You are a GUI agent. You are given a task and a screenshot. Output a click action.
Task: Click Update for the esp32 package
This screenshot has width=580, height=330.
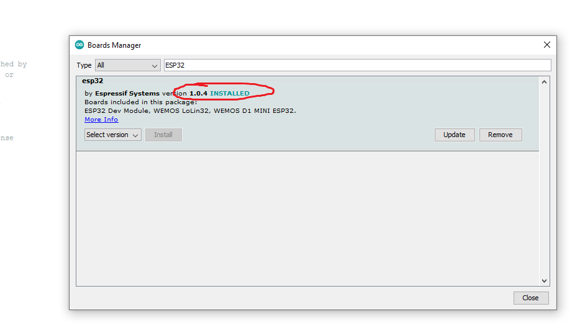tap(455, 135)
